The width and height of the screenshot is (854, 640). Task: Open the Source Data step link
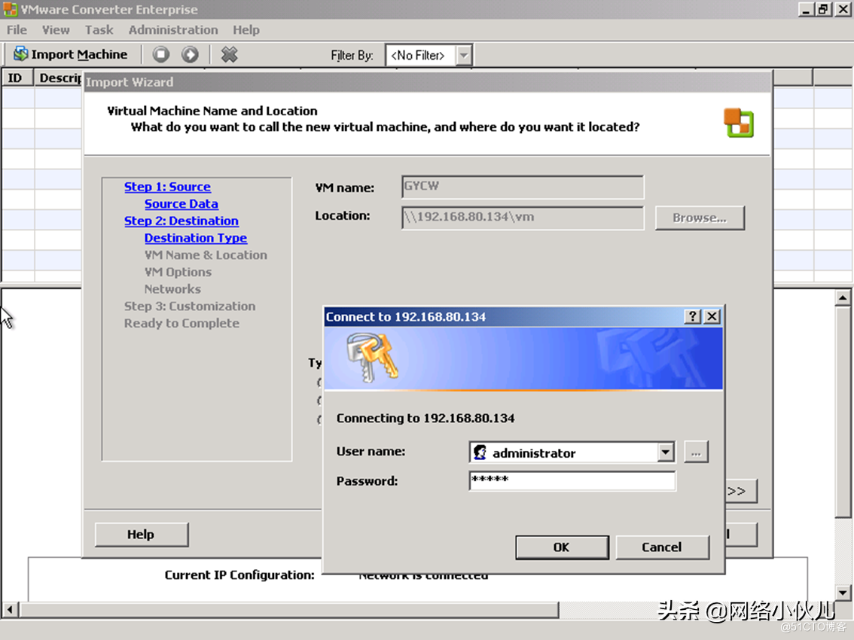181,204
